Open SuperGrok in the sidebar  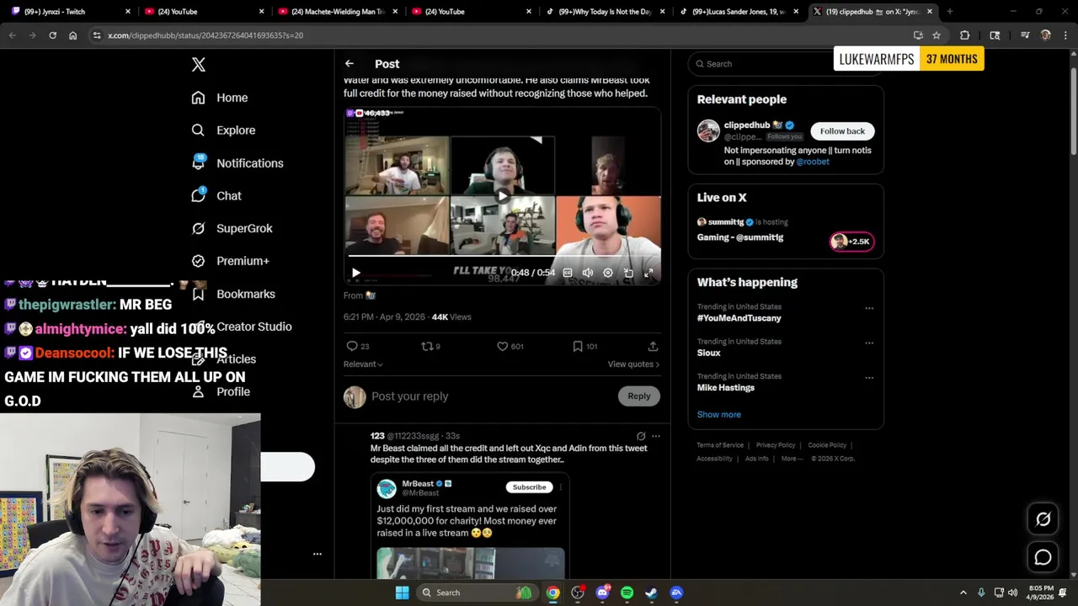(x=232, y=228)
